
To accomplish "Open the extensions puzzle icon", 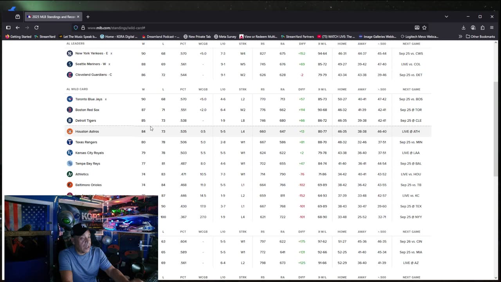I will tap(482, 28).
